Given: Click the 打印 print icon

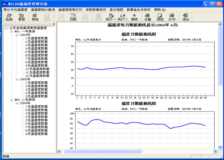Looking at the screenshot, I should (172, 17).
